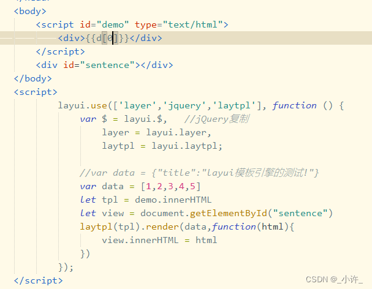Click the opening <body> tag
Viewport: 372px width, 289px height.
[30, 11]
